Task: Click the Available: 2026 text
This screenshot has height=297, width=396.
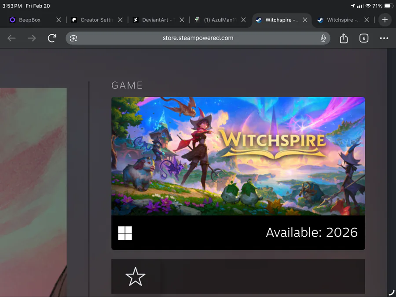Action: (312, 233)
